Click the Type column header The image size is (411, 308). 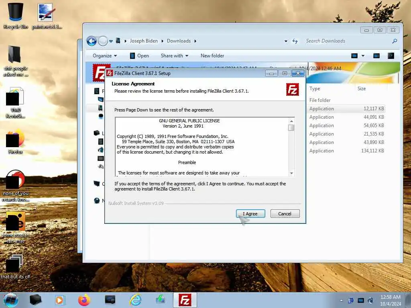(315, 89)
